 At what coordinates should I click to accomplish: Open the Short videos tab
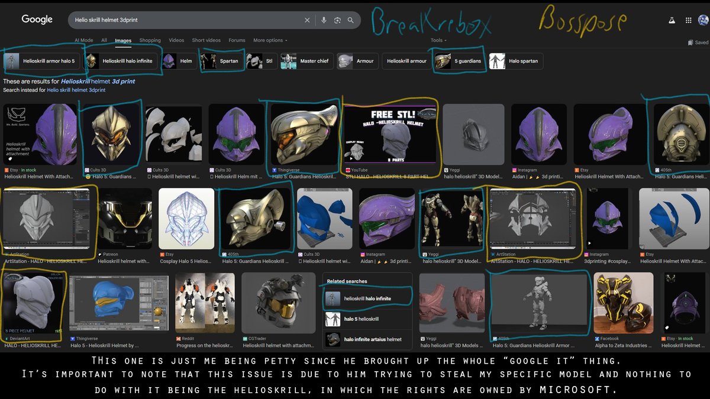pos(206,40)
